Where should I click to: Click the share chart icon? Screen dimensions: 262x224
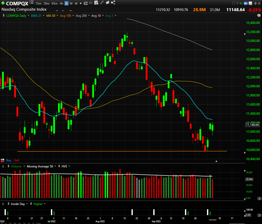[x=113, y=3]
